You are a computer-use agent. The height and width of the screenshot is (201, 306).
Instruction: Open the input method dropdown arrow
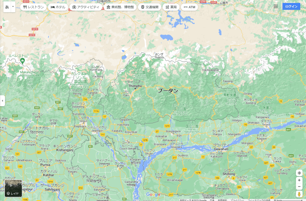[13, 7]
